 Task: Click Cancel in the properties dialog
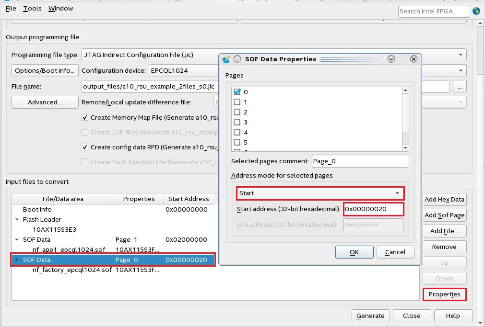395,252
